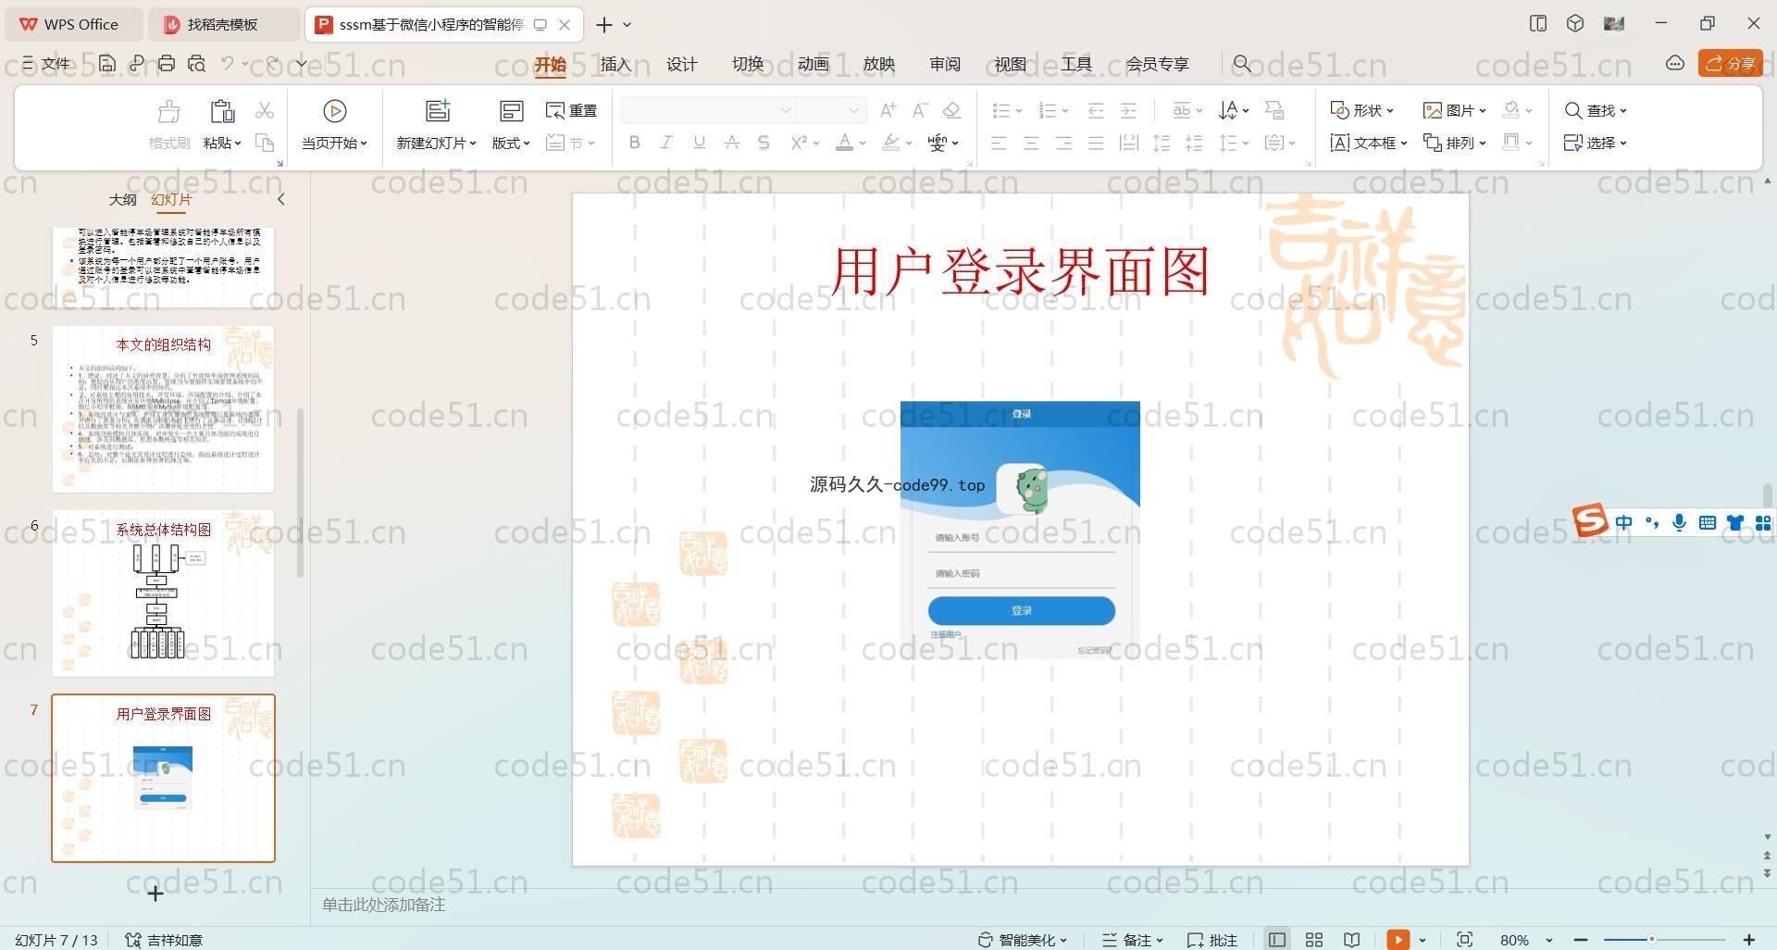This screenshot has height=950, width=1777.
Task: Open the File (文件) menu
Action: pos(46,63)
